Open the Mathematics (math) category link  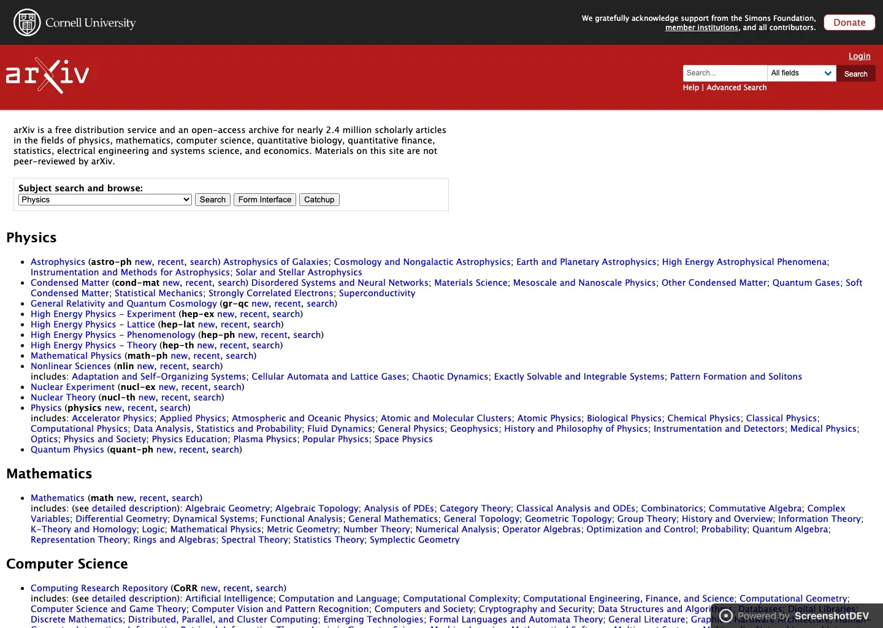click(58, 498)
